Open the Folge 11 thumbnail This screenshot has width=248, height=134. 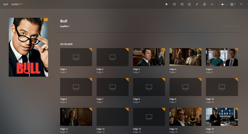pos(76,117)
